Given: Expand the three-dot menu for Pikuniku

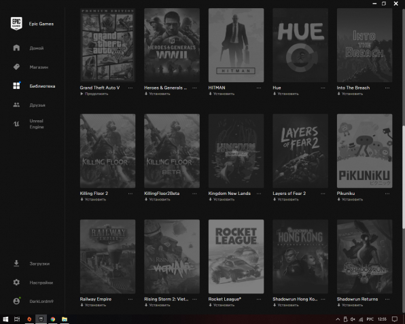Looking at the screenshot, I should (x=387, y=194).
